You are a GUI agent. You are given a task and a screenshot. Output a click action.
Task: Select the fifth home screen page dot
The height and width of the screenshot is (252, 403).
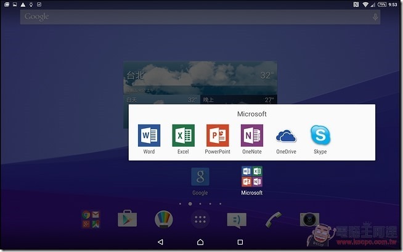click(x=220, y=204)
